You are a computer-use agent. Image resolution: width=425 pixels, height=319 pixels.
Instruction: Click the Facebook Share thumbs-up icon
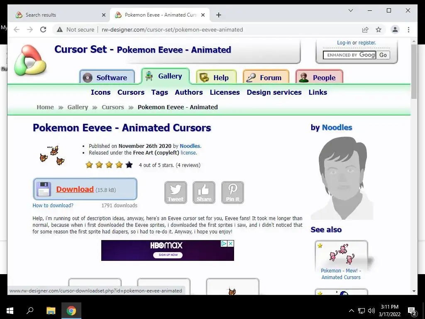coord(204,192)
